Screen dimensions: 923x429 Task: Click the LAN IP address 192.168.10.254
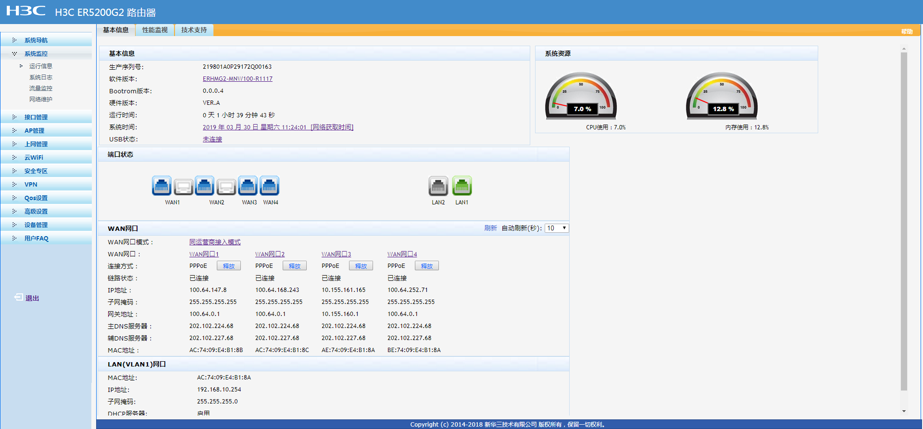click(219, 390)
